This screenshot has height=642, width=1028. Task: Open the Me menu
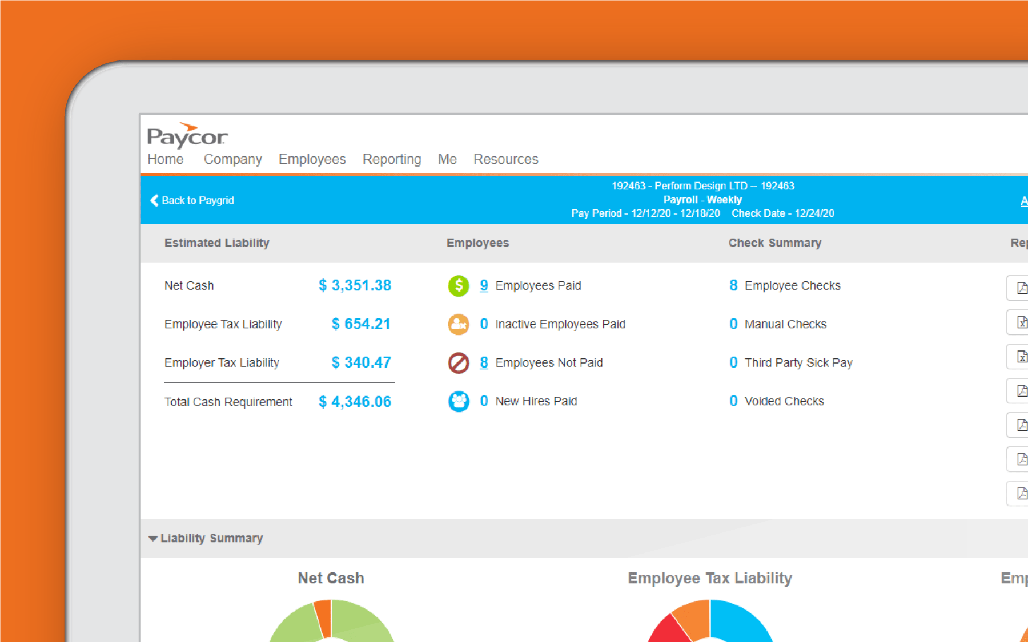tap(447, 159)
